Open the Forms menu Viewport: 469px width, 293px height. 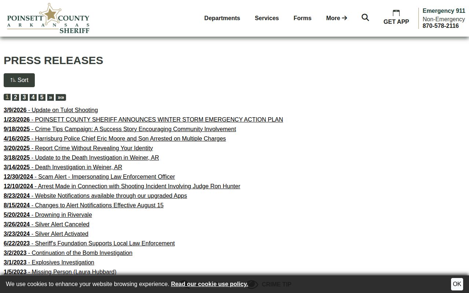click(x=302, y=18)
